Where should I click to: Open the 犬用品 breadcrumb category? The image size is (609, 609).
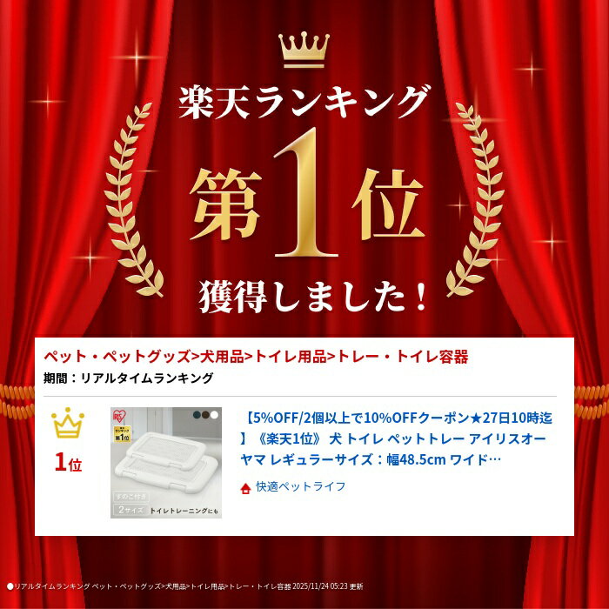coord(221,357)
